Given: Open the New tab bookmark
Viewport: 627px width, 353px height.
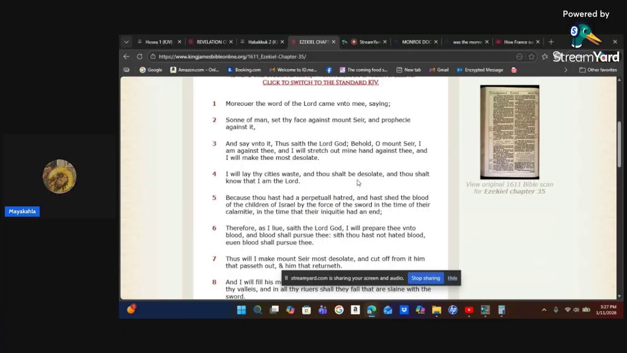Looking at the screenshot, I should click(409, 70).
